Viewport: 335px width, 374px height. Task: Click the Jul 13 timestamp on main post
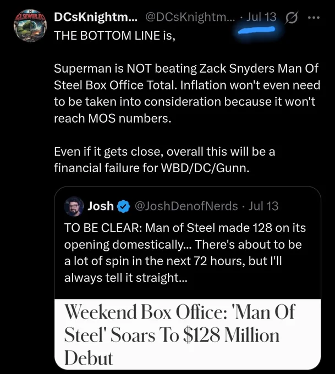click(261, 17)
